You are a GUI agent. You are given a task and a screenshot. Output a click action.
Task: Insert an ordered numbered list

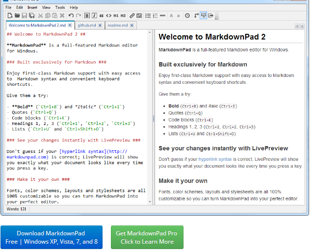[x=155, y=16]
